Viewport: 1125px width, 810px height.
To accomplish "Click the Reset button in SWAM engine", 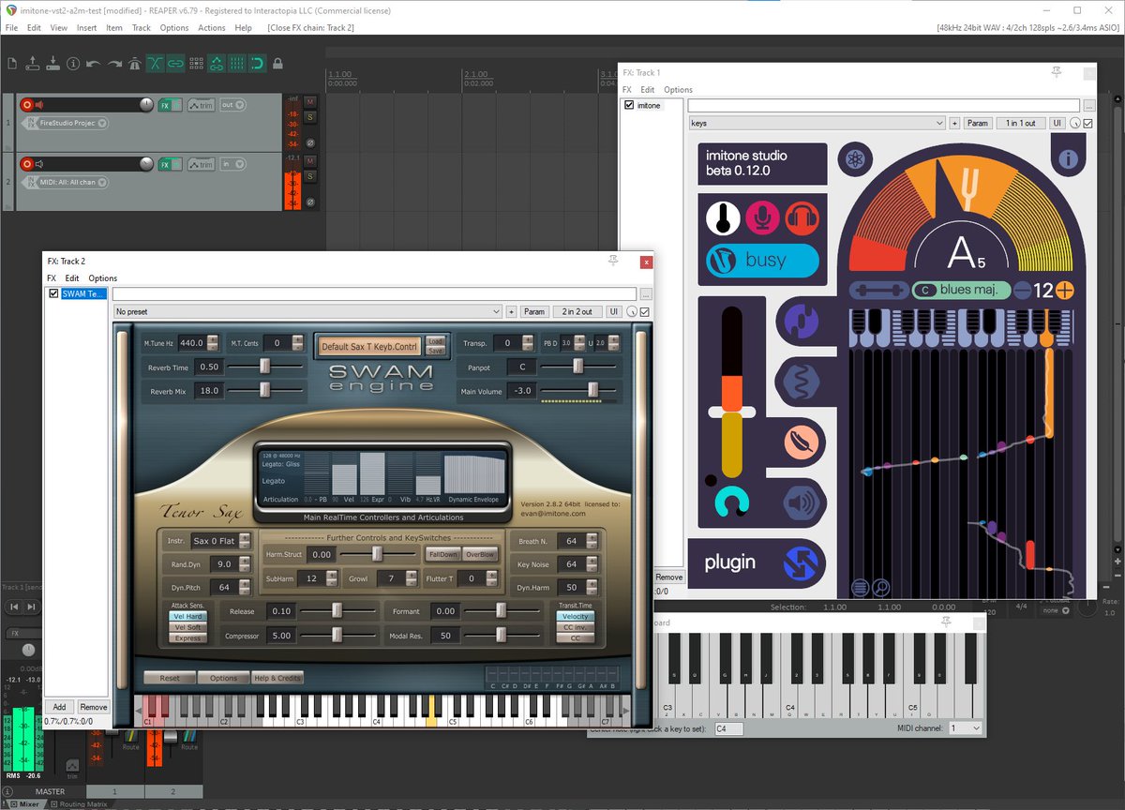I will (x=170, y=678).
